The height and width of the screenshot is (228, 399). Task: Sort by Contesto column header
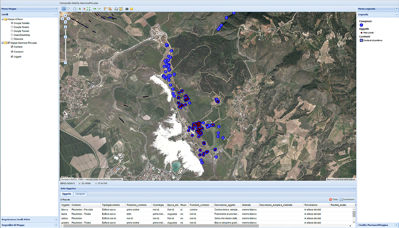(85, 205)
